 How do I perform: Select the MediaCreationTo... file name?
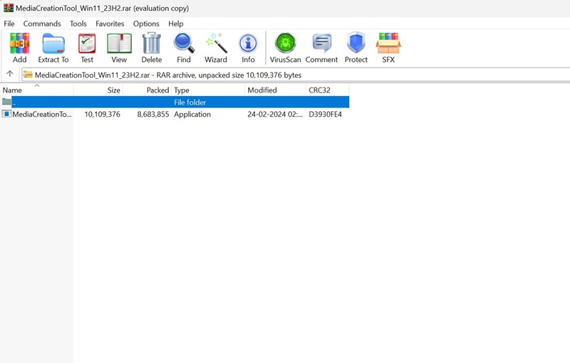(42, 114)
